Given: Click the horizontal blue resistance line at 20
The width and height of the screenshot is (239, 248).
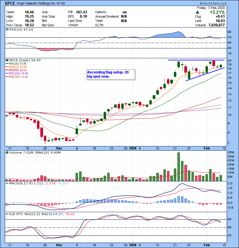Looking at the screenshot, I should (196, 60).
